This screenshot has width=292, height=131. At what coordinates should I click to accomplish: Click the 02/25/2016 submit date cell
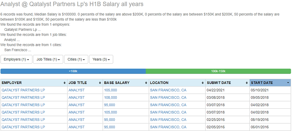(x=228, y=120)
